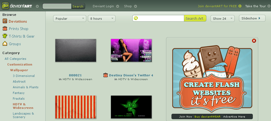Open the Shop menu
Screen dimensions: 271x121
128,6
